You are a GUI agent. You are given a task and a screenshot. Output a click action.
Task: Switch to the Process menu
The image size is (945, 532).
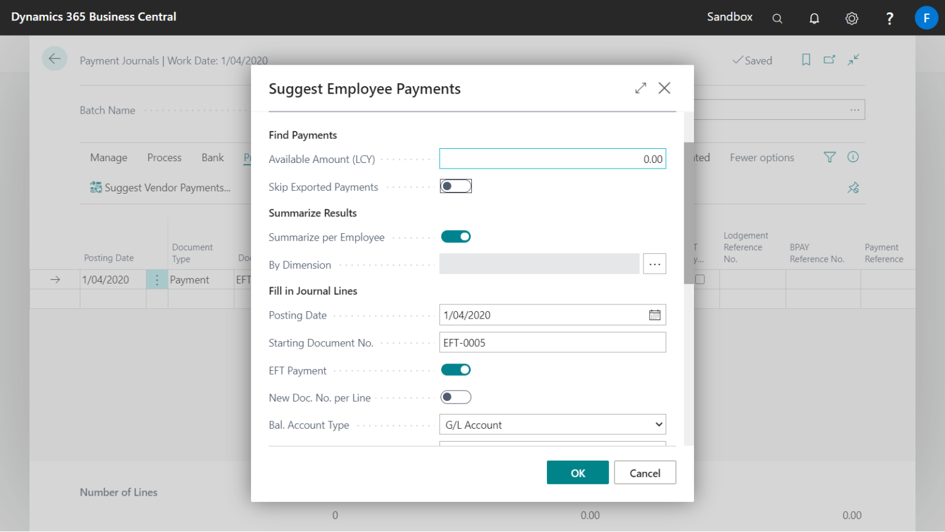click(164, 157)
